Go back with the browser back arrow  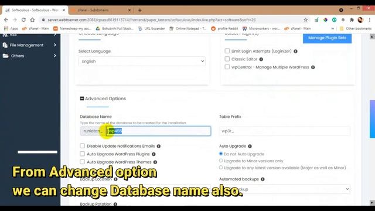[6, 20]
